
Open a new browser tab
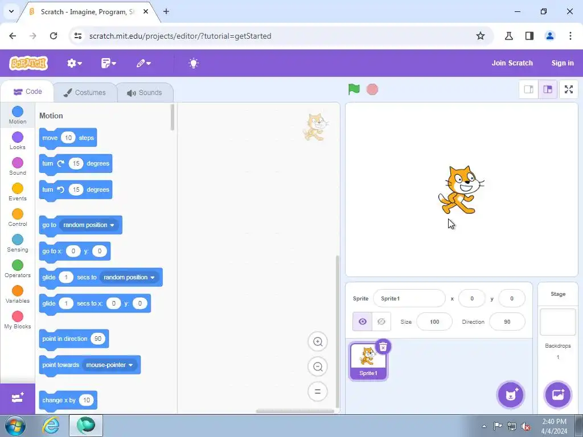pyautogui.click(x=166, y=11)
